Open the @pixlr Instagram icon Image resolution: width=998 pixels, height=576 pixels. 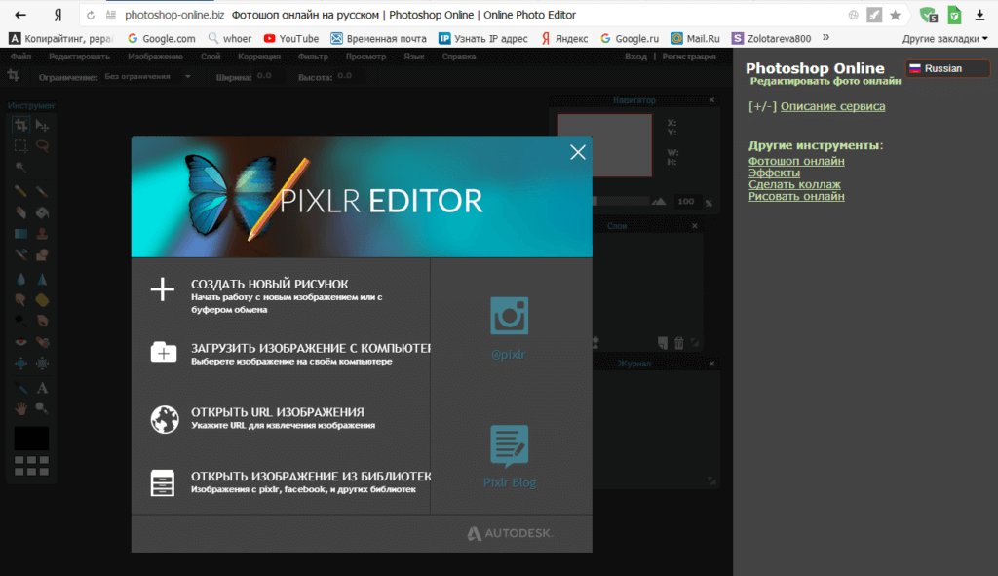coord(509,318)
